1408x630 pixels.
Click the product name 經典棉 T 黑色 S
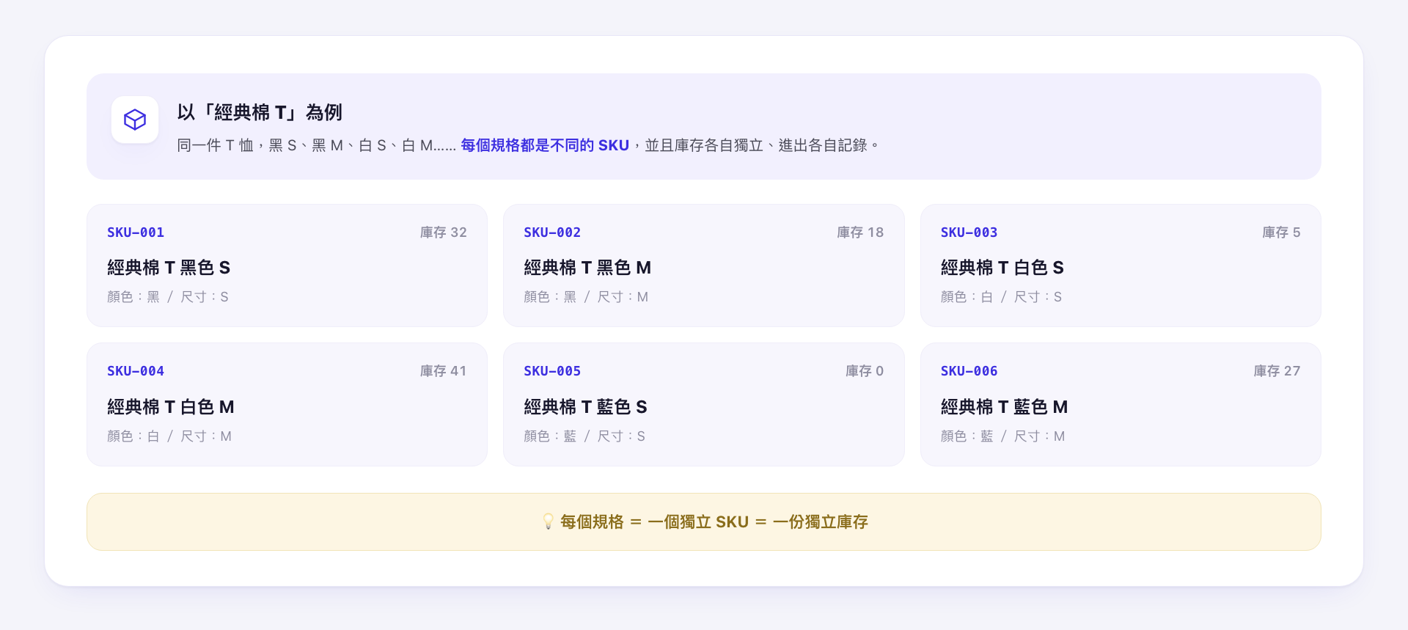pos(169,268)
